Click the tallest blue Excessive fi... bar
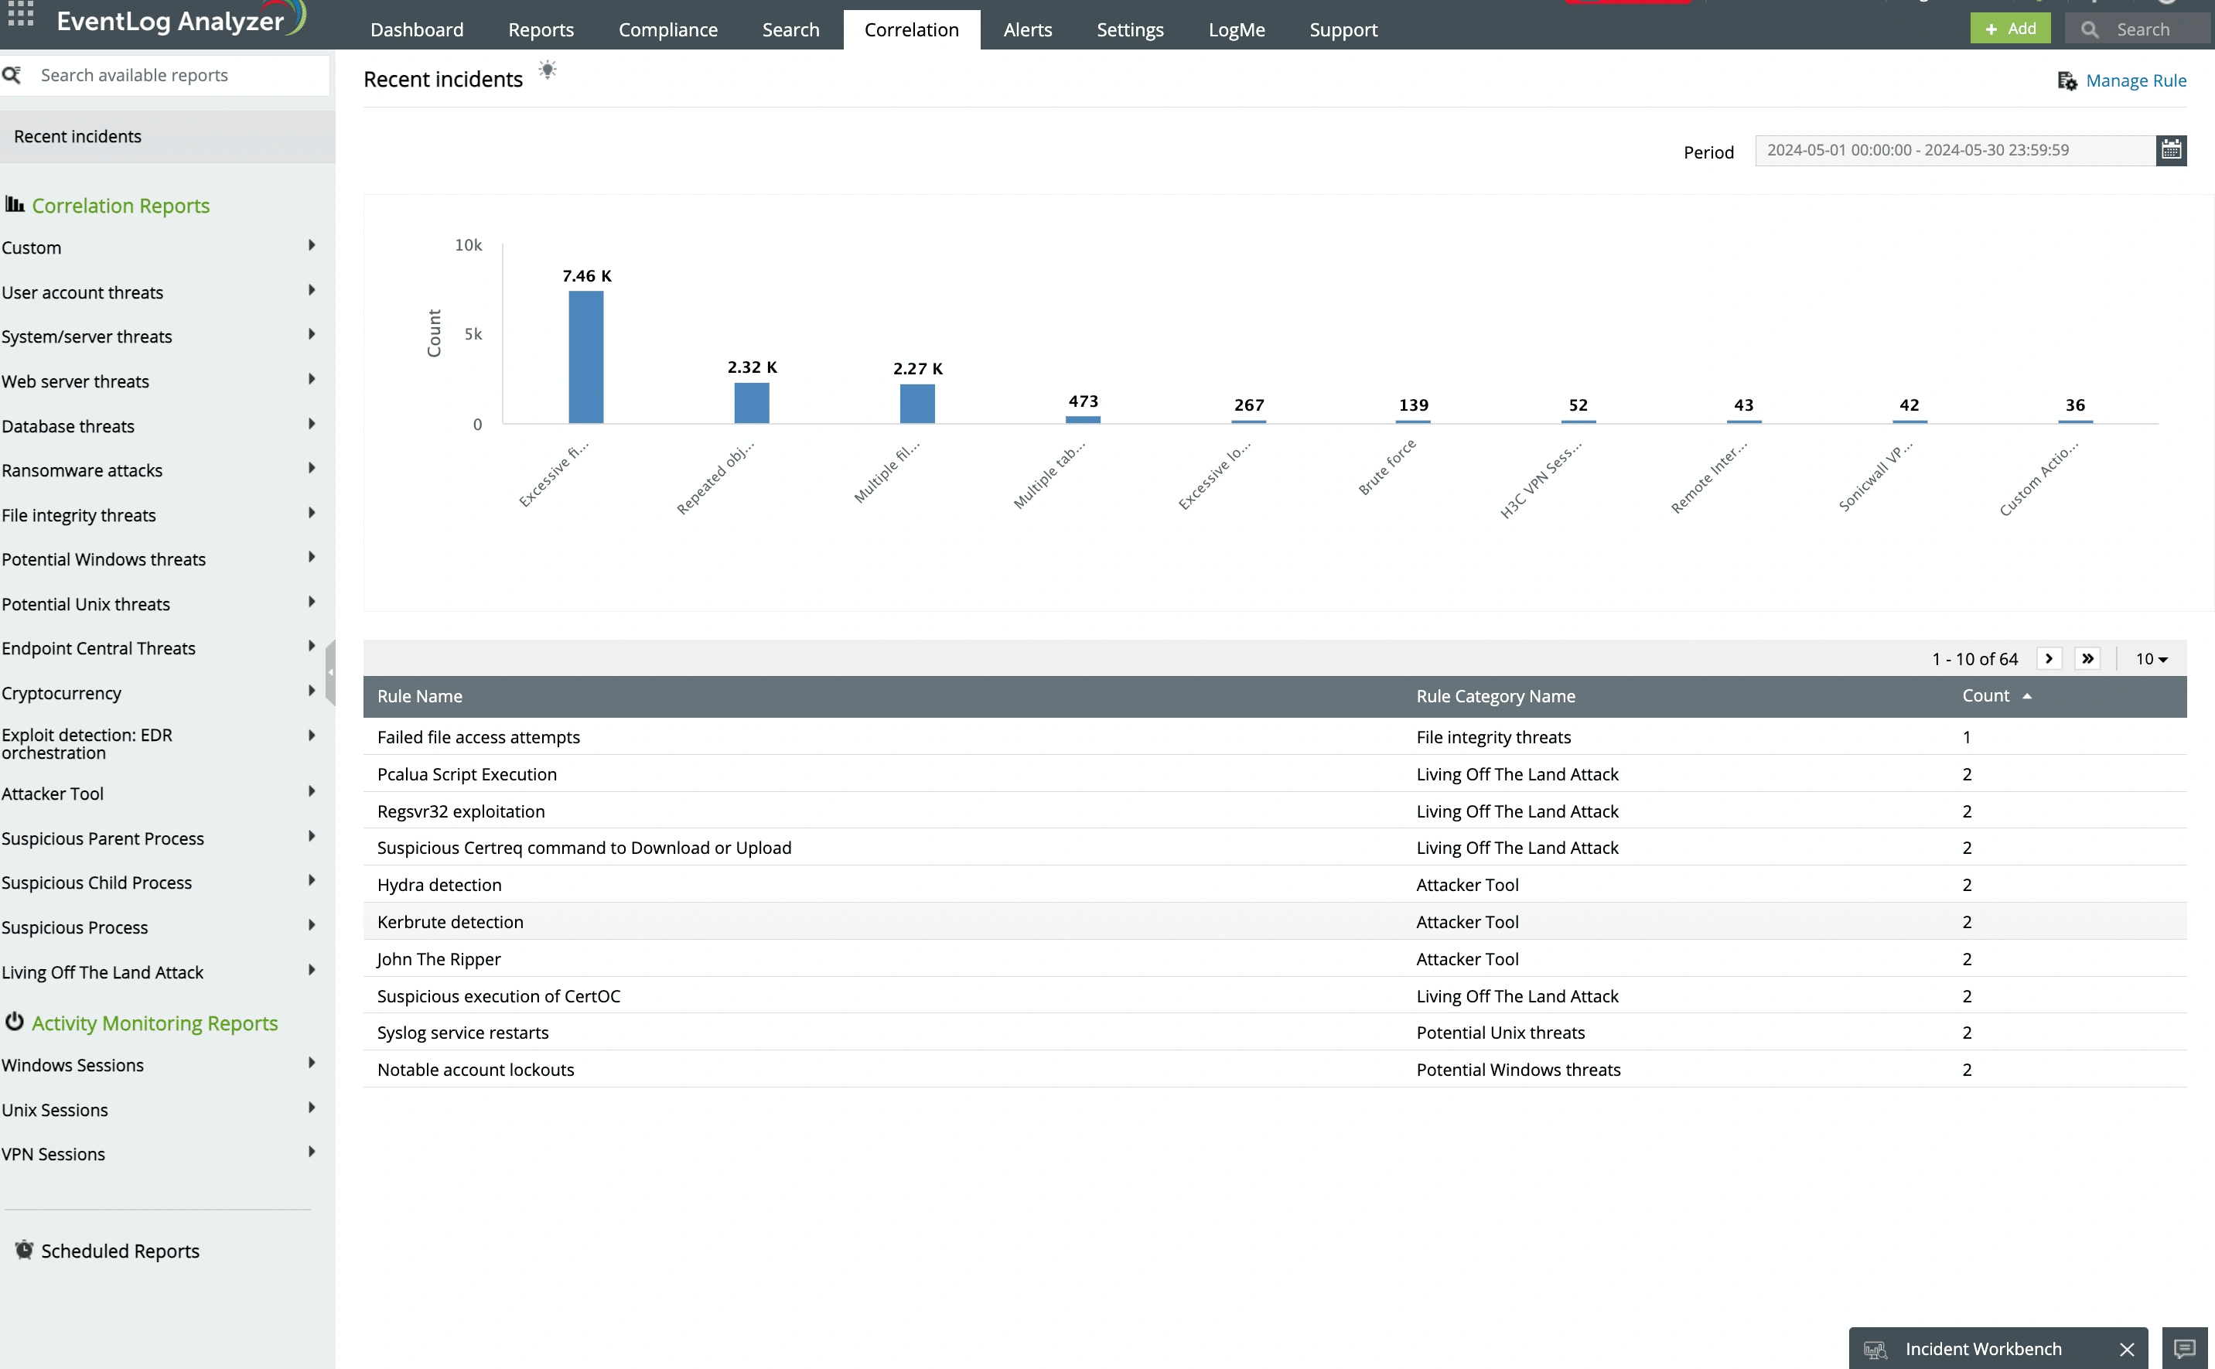The width and height of the screenshot is (2215, 1369). point(585,357)
